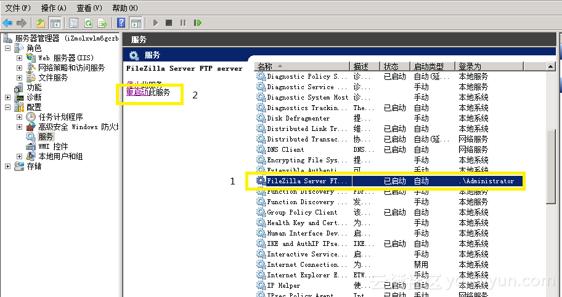This screenshot has height=297, width=562.
Task: Toggle the show/hide action pane icon
Action: (136, 23)
